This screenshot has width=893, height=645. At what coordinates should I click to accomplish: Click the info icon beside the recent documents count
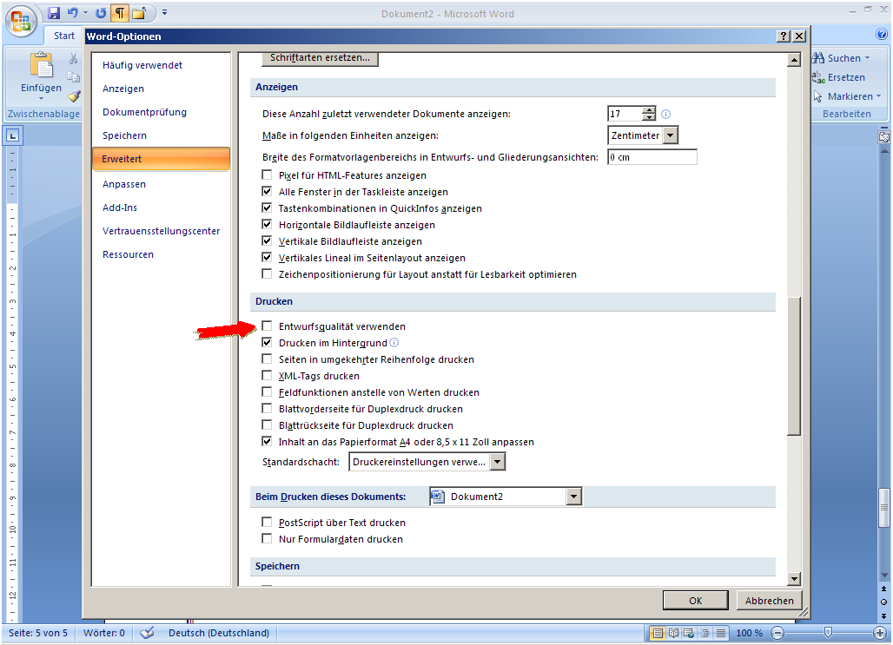665,114
